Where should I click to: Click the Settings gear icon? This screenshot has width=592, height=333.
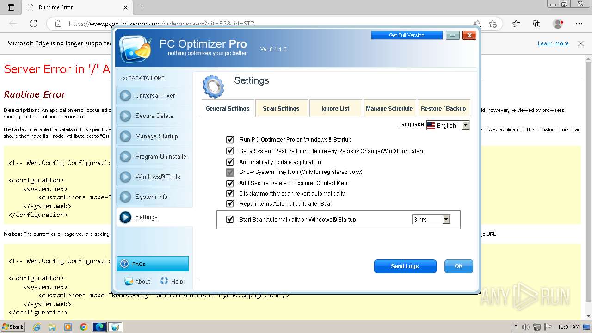213,86
